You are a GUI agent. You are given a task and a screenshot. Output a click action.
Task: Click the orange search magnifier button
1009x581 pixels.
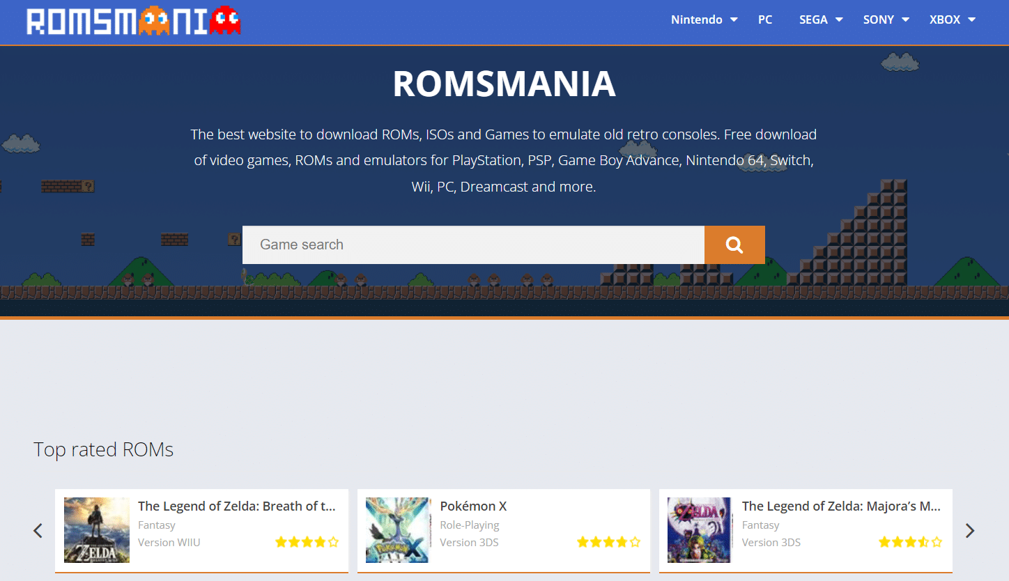click(734, 245)
